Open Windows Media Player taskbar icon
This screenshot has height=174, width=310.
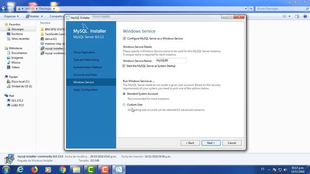tap(48, 170)
